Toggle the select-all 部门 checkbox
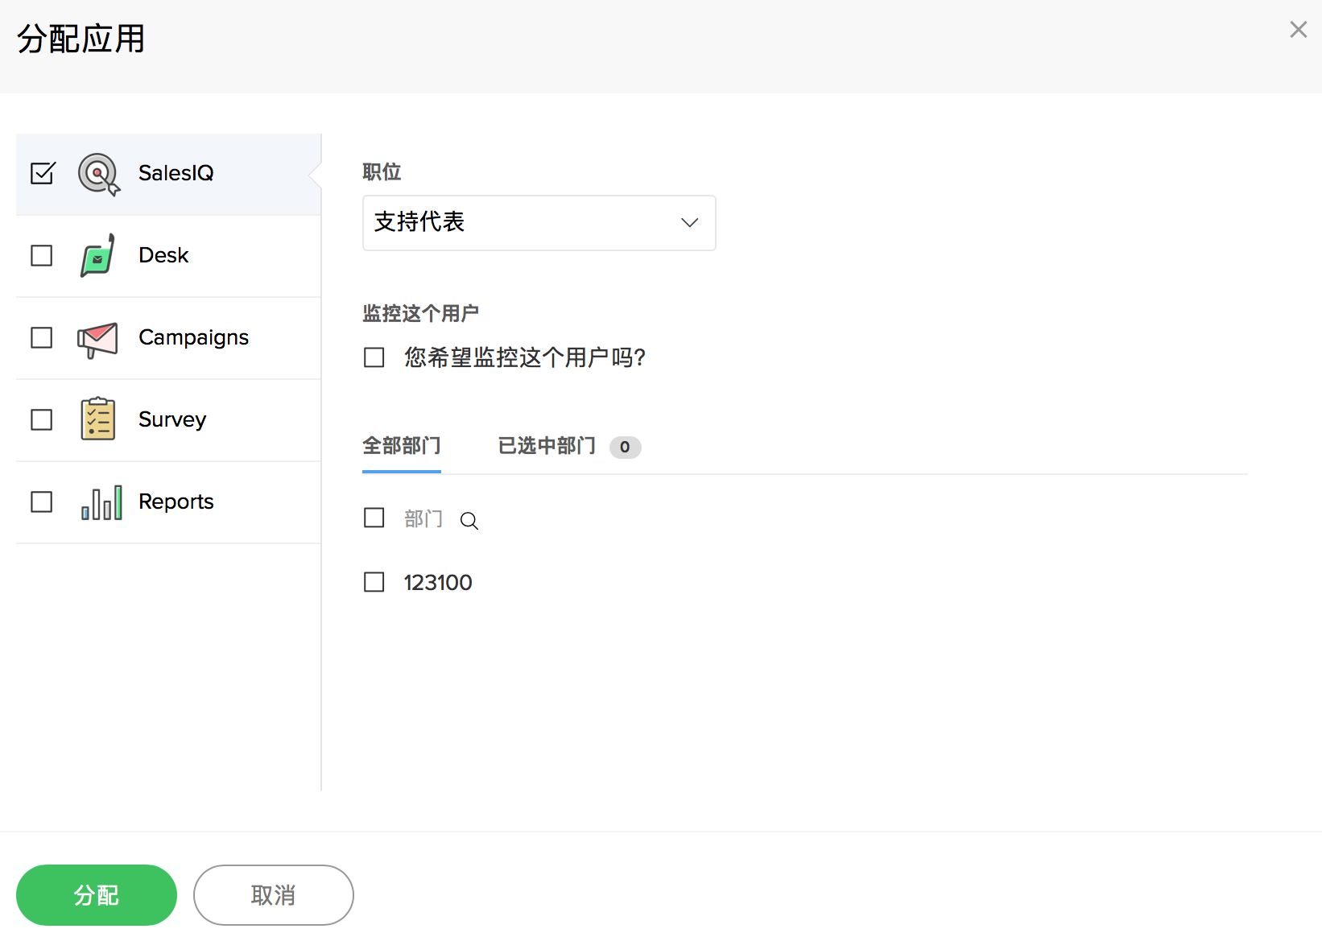 coord(374,518)
